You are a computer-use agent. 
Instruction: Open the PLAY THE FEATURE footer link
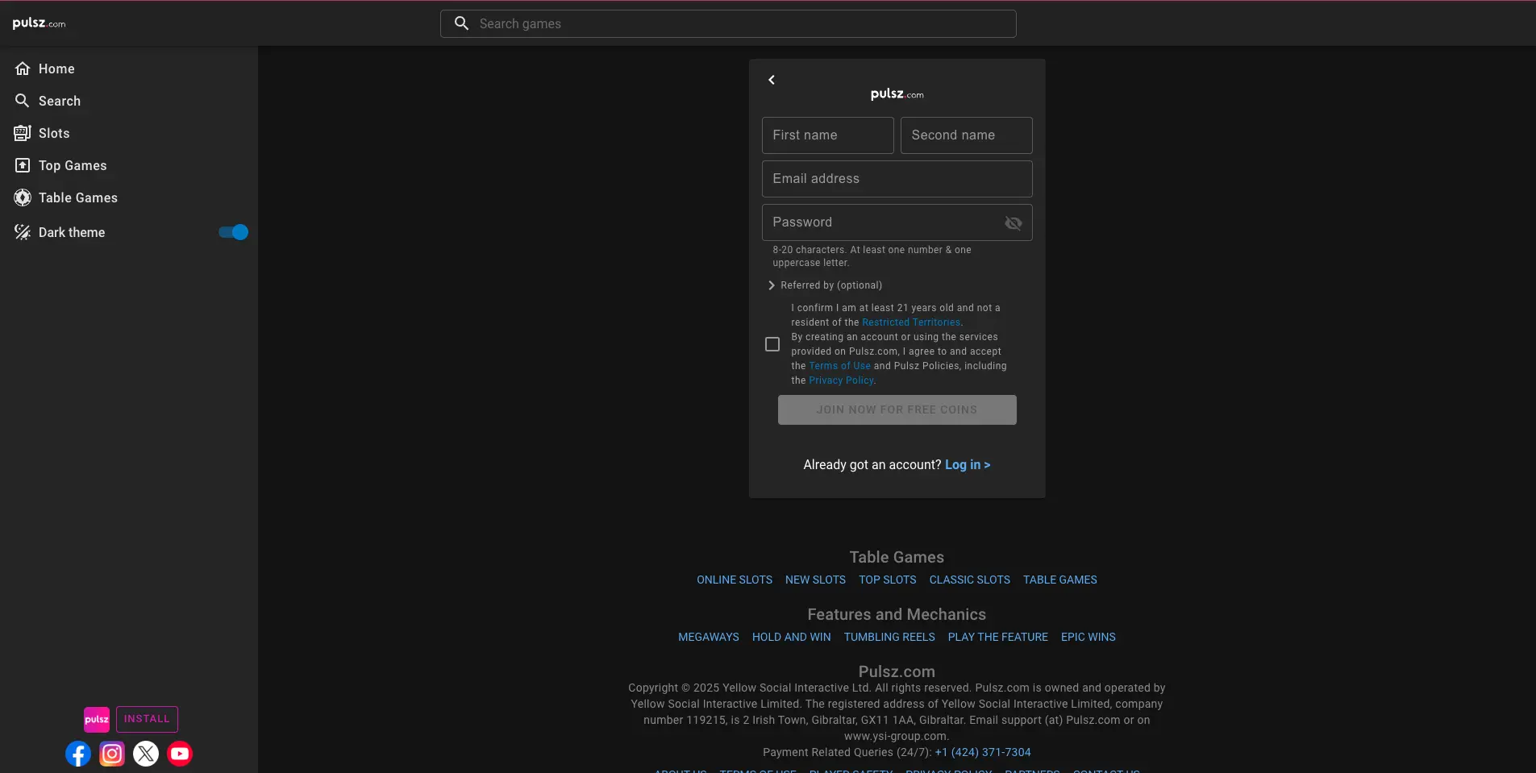point(997,637)
